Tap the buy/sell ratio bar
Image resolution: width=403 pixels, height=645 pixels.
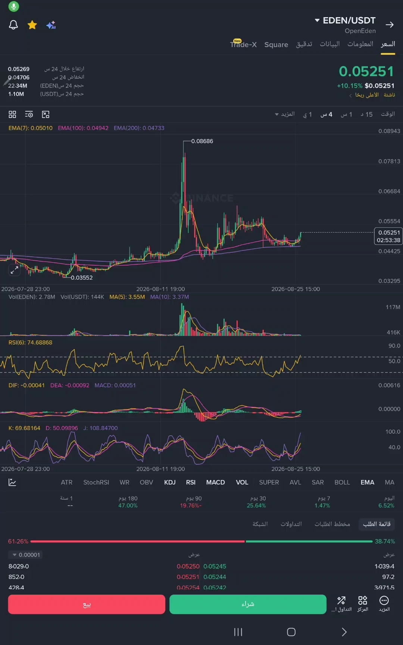pos(201,541)
